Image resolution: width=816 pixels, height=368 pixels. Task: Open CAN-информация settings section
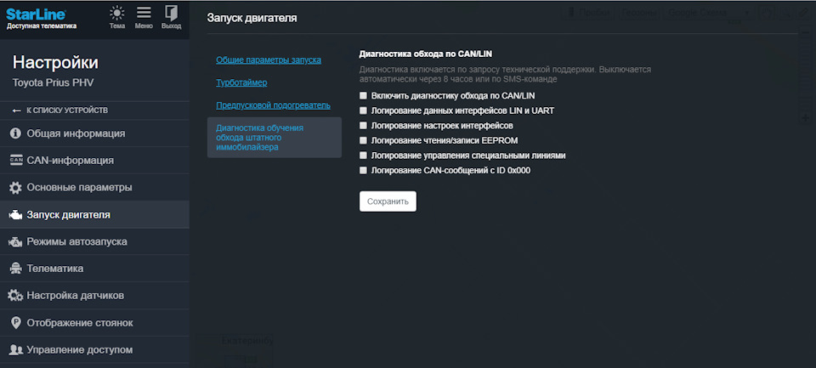click(94, 161)
